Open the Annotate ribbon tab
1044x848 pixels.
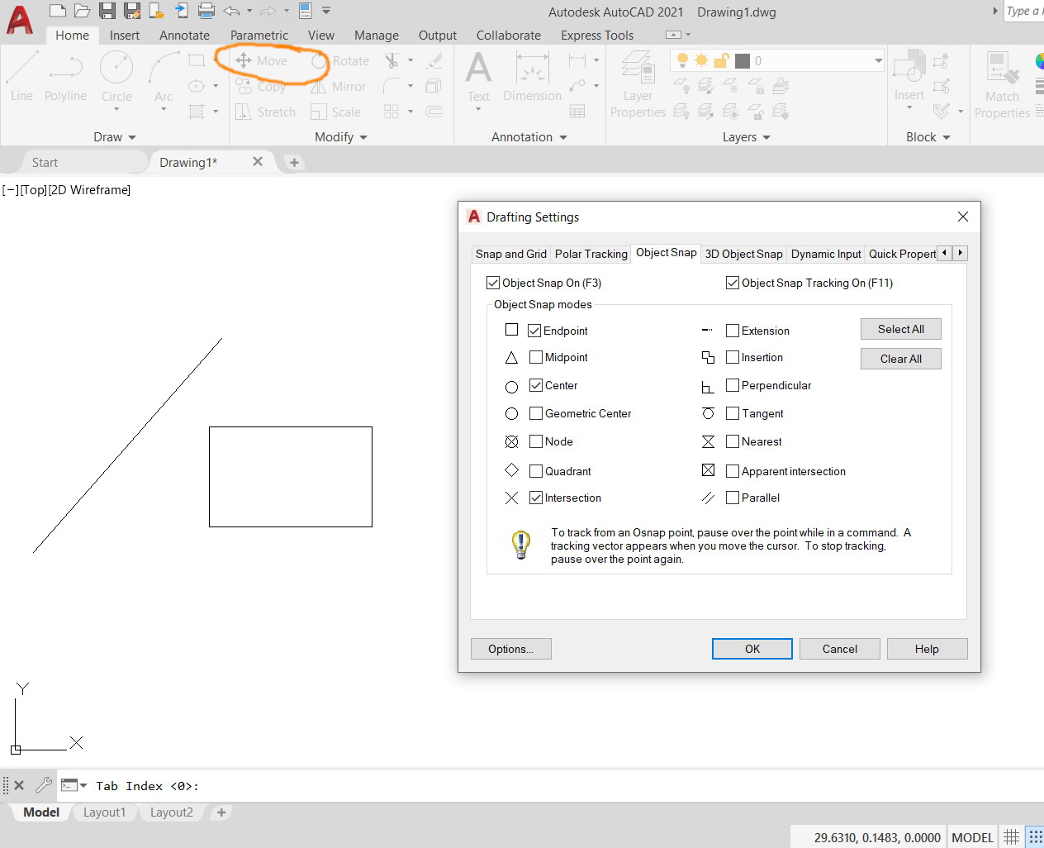point(184,36)
